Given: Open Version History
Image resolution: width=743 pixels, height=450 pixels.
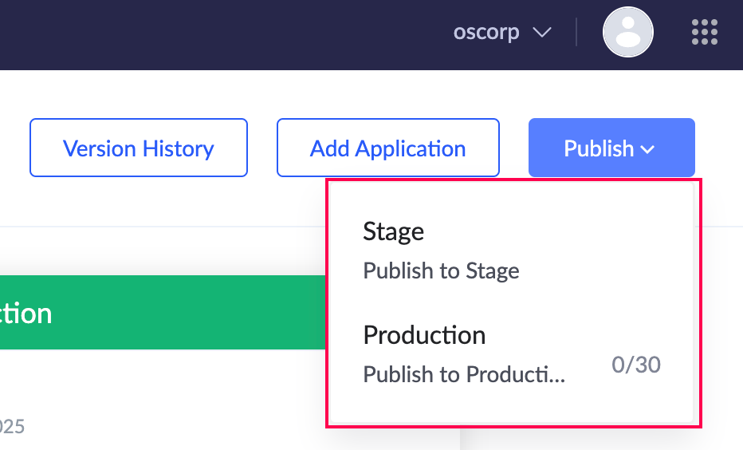Looking at the screenshot, I should pyautogui.click(x=139, y=148).
